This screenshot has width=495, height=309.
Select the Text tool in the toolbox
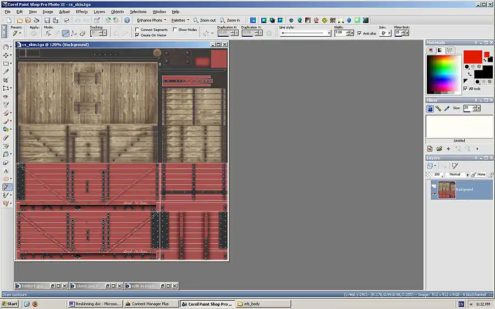pos(7,171)
